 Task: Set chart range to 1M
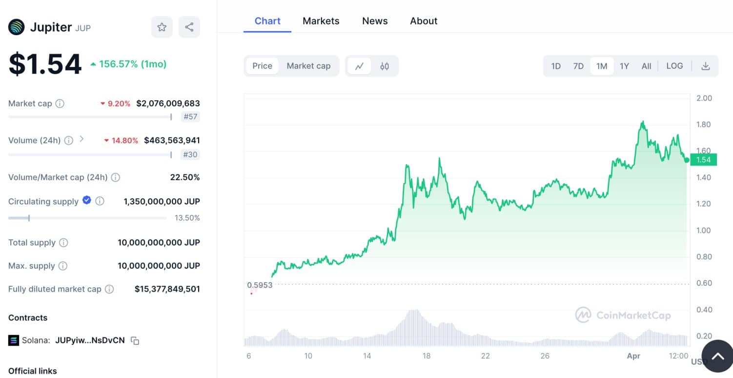click(x=602, y=66)
